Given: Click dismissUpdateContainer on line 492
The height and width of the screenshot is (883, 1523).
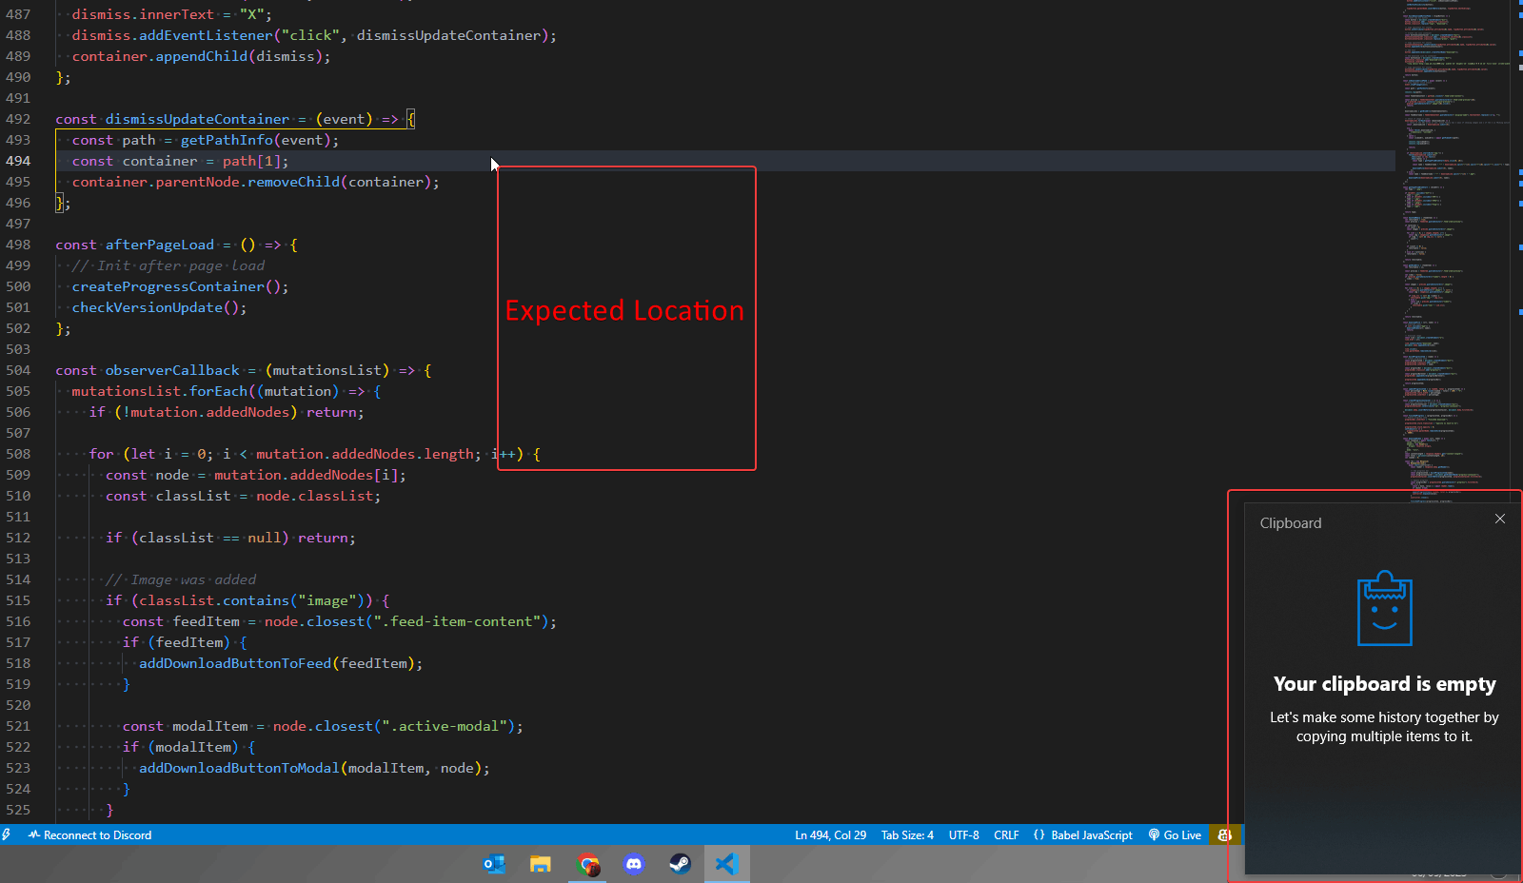Looking at the screenshot, I should coord(197,119).
